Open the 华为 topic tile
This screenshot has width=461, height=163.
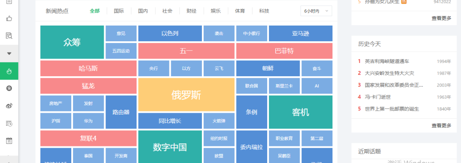88,121
